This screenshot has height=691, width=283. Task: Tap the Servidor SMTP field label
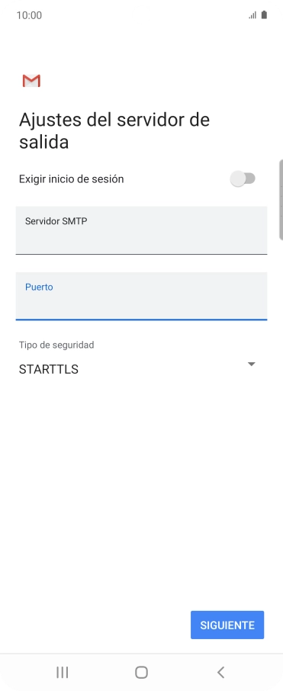[56, 221]
